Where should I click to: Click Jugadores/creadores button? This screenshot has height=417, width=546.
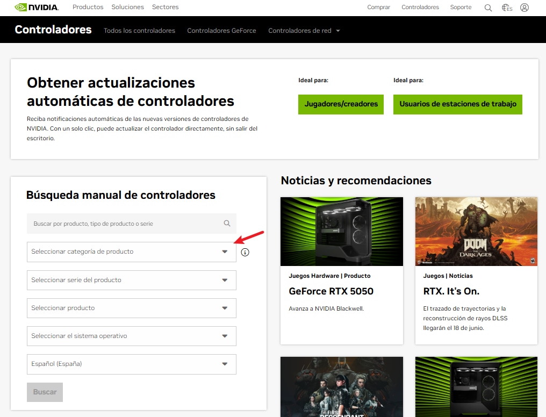[341, 104]
